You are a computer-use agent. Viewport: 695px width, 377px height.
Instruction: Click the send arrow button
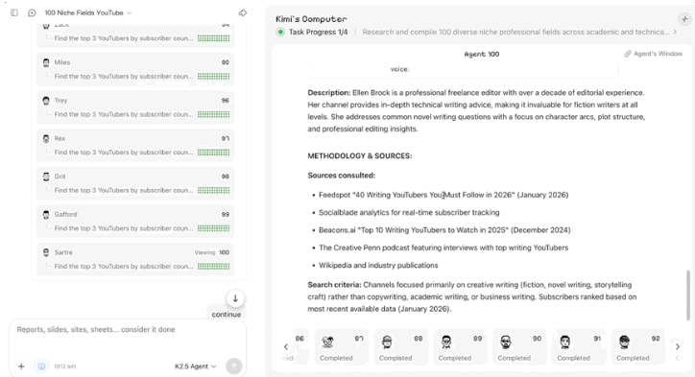[x=233, y=366]
